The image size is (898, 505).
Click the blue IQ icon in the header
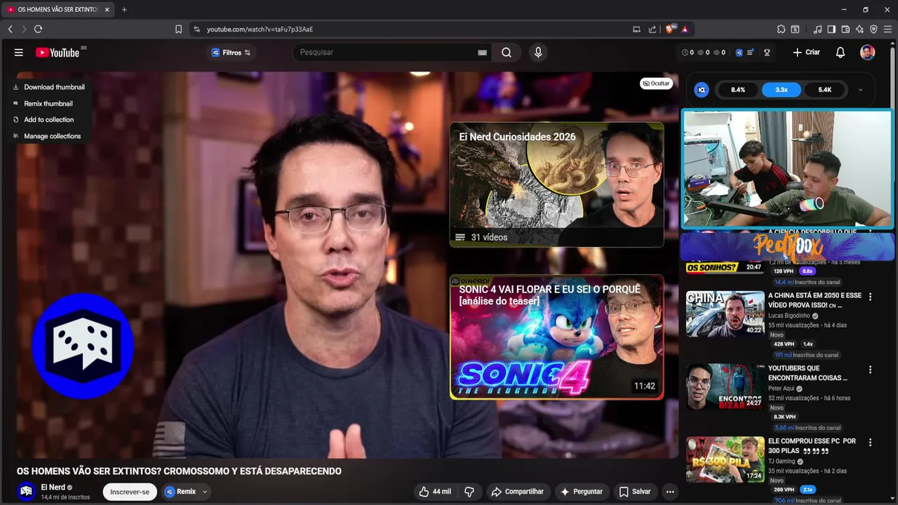[x=738, y=53]
